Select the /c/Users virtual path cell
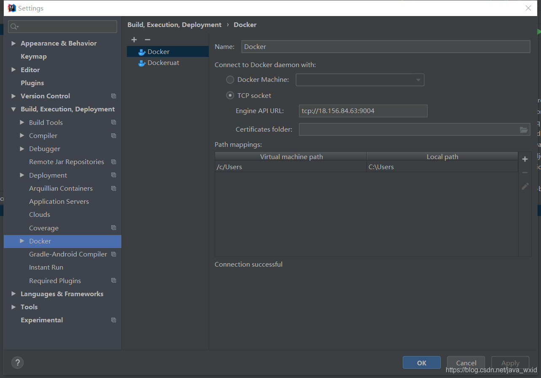 pos(291,167)
